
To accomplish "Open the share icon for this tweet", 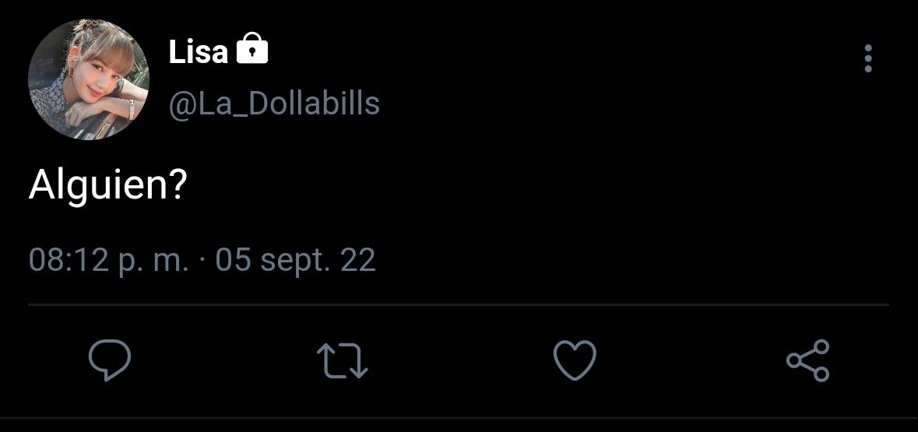I will coord(808,360).
